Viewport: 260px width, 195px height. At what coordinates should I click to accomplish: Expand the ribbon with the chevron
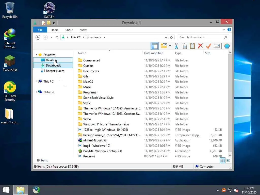223,30
